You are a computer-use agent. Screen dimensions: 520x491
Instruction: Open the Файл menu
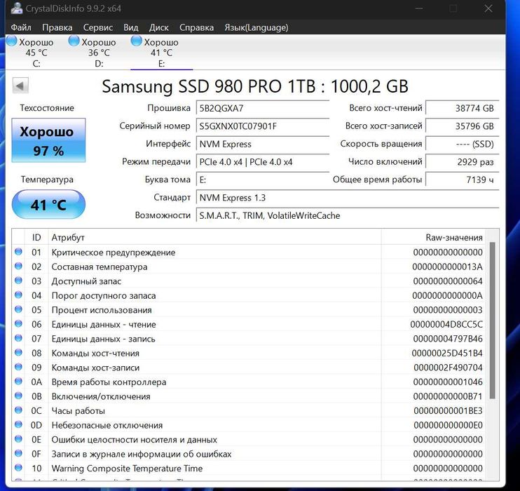pos(21,27)
